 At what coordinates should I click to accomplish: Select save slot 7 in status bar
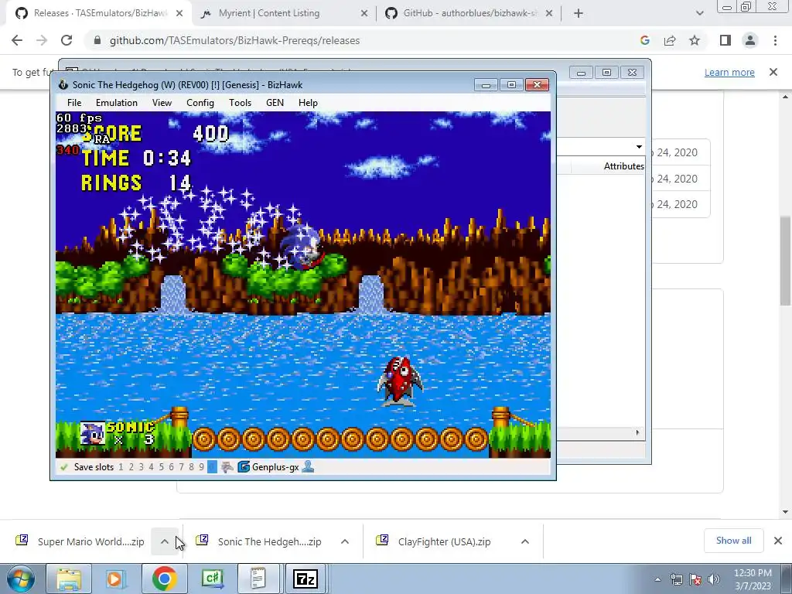181,467
